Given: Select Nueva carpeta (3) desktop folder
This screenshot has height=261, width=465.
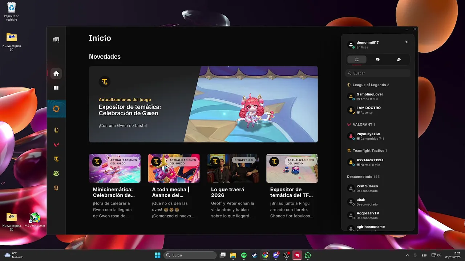Looking at the screenshot, I should click(12, 221).
